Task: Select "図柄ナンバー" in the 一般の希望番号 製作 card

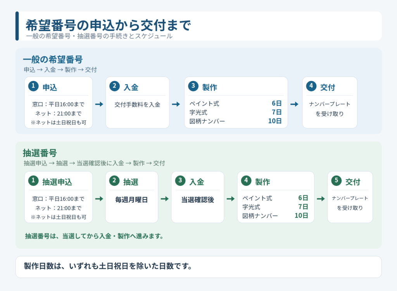Action: pyautogui.click(x=207, y=121)
